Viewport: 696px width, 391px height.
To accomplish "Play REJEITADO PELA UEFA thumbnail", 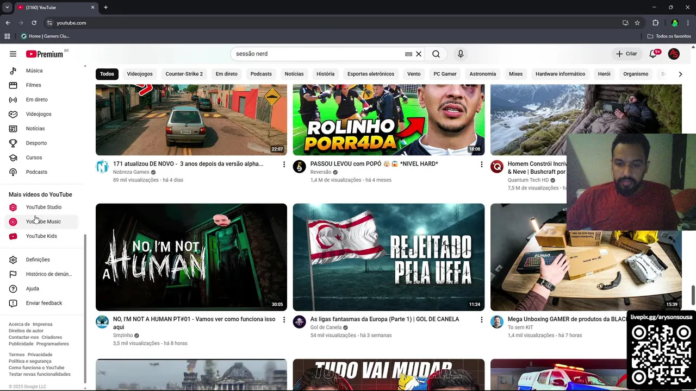I will pos(389,257).
